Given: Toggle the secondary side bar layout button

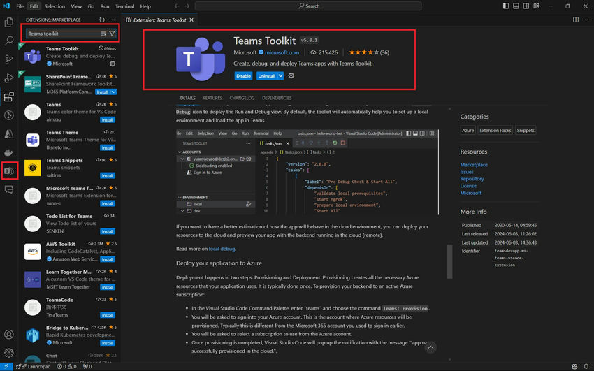Looking at the screenshot, I should [526, 6].
